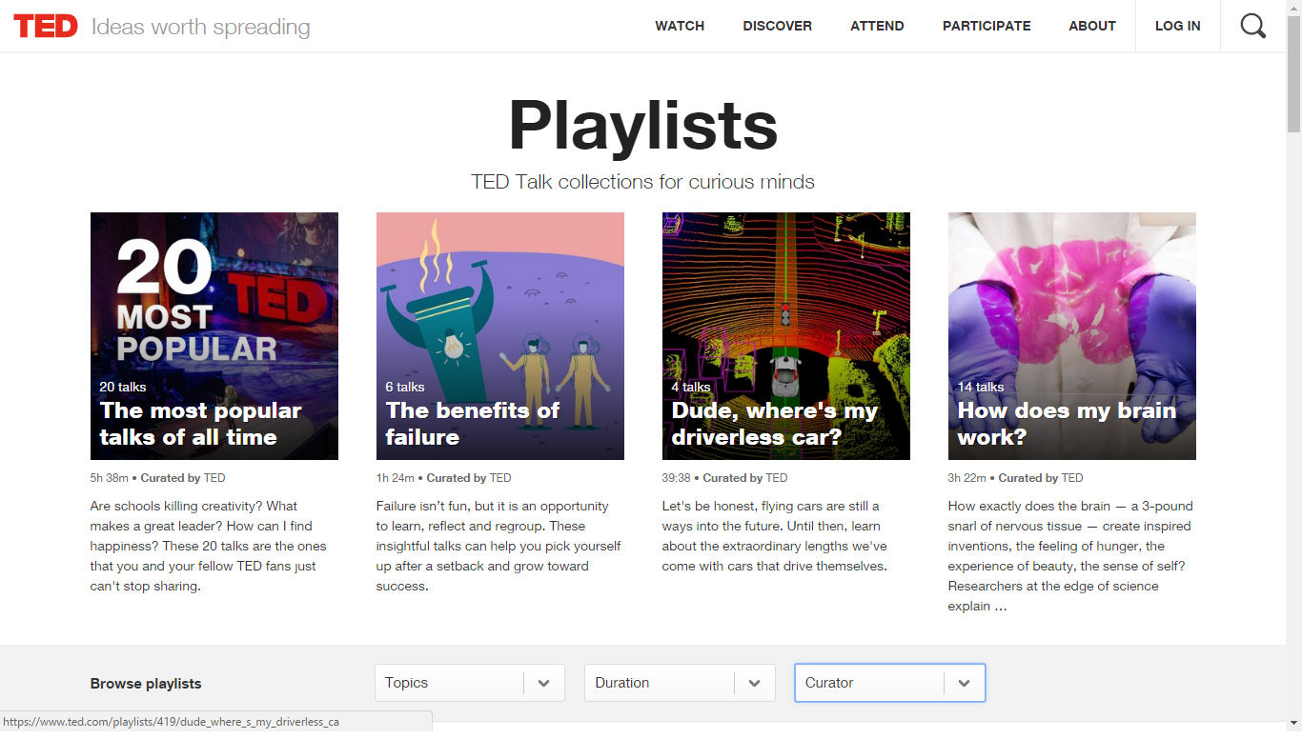The height and width of the screenshot is (739, 1302).
Task: Click the Duration dropdown chevron arrow
Action: [x=755, y=683]
